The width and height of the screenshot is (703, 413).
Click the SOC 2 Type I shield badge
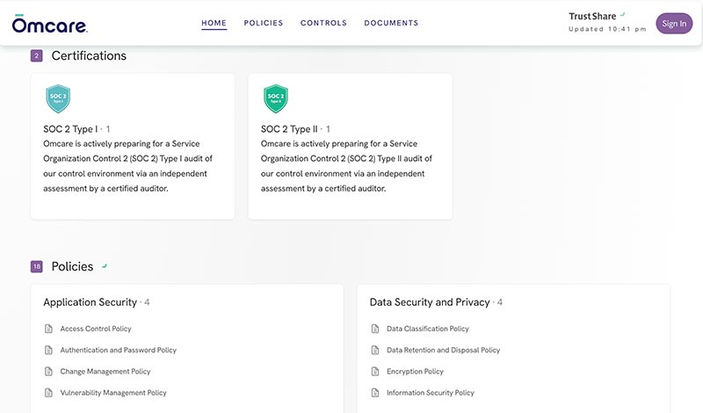pyautogui.click(x=58, y=98)
